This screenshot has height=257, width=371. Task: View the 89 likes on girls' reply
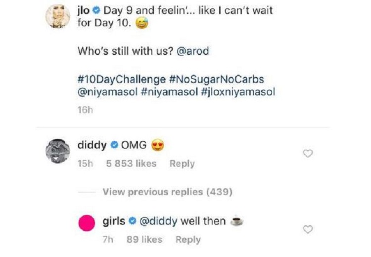tap(144, 240)
